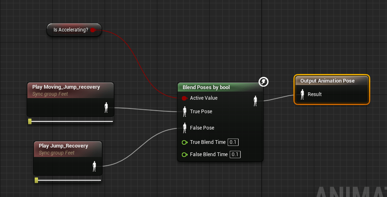Select the Play Jump_Recovery node title
The width and height of the screenshot is (387, 197).
(x=63, y=146)
